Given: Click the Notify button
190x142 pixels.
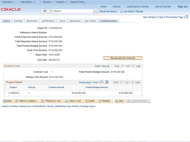Looking at the screenshot, I should pos(91,101).
